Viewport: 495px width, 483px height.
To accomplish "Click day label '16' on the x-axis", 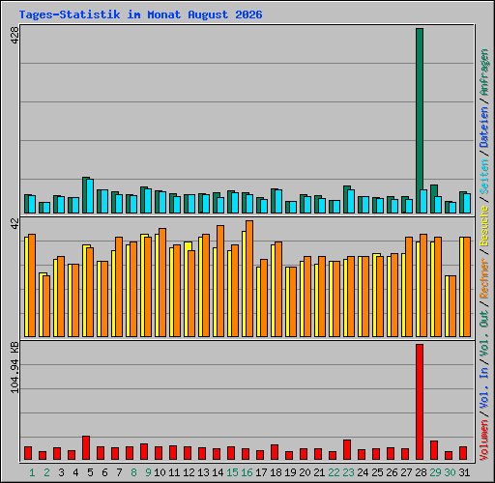I will [247, 472].
